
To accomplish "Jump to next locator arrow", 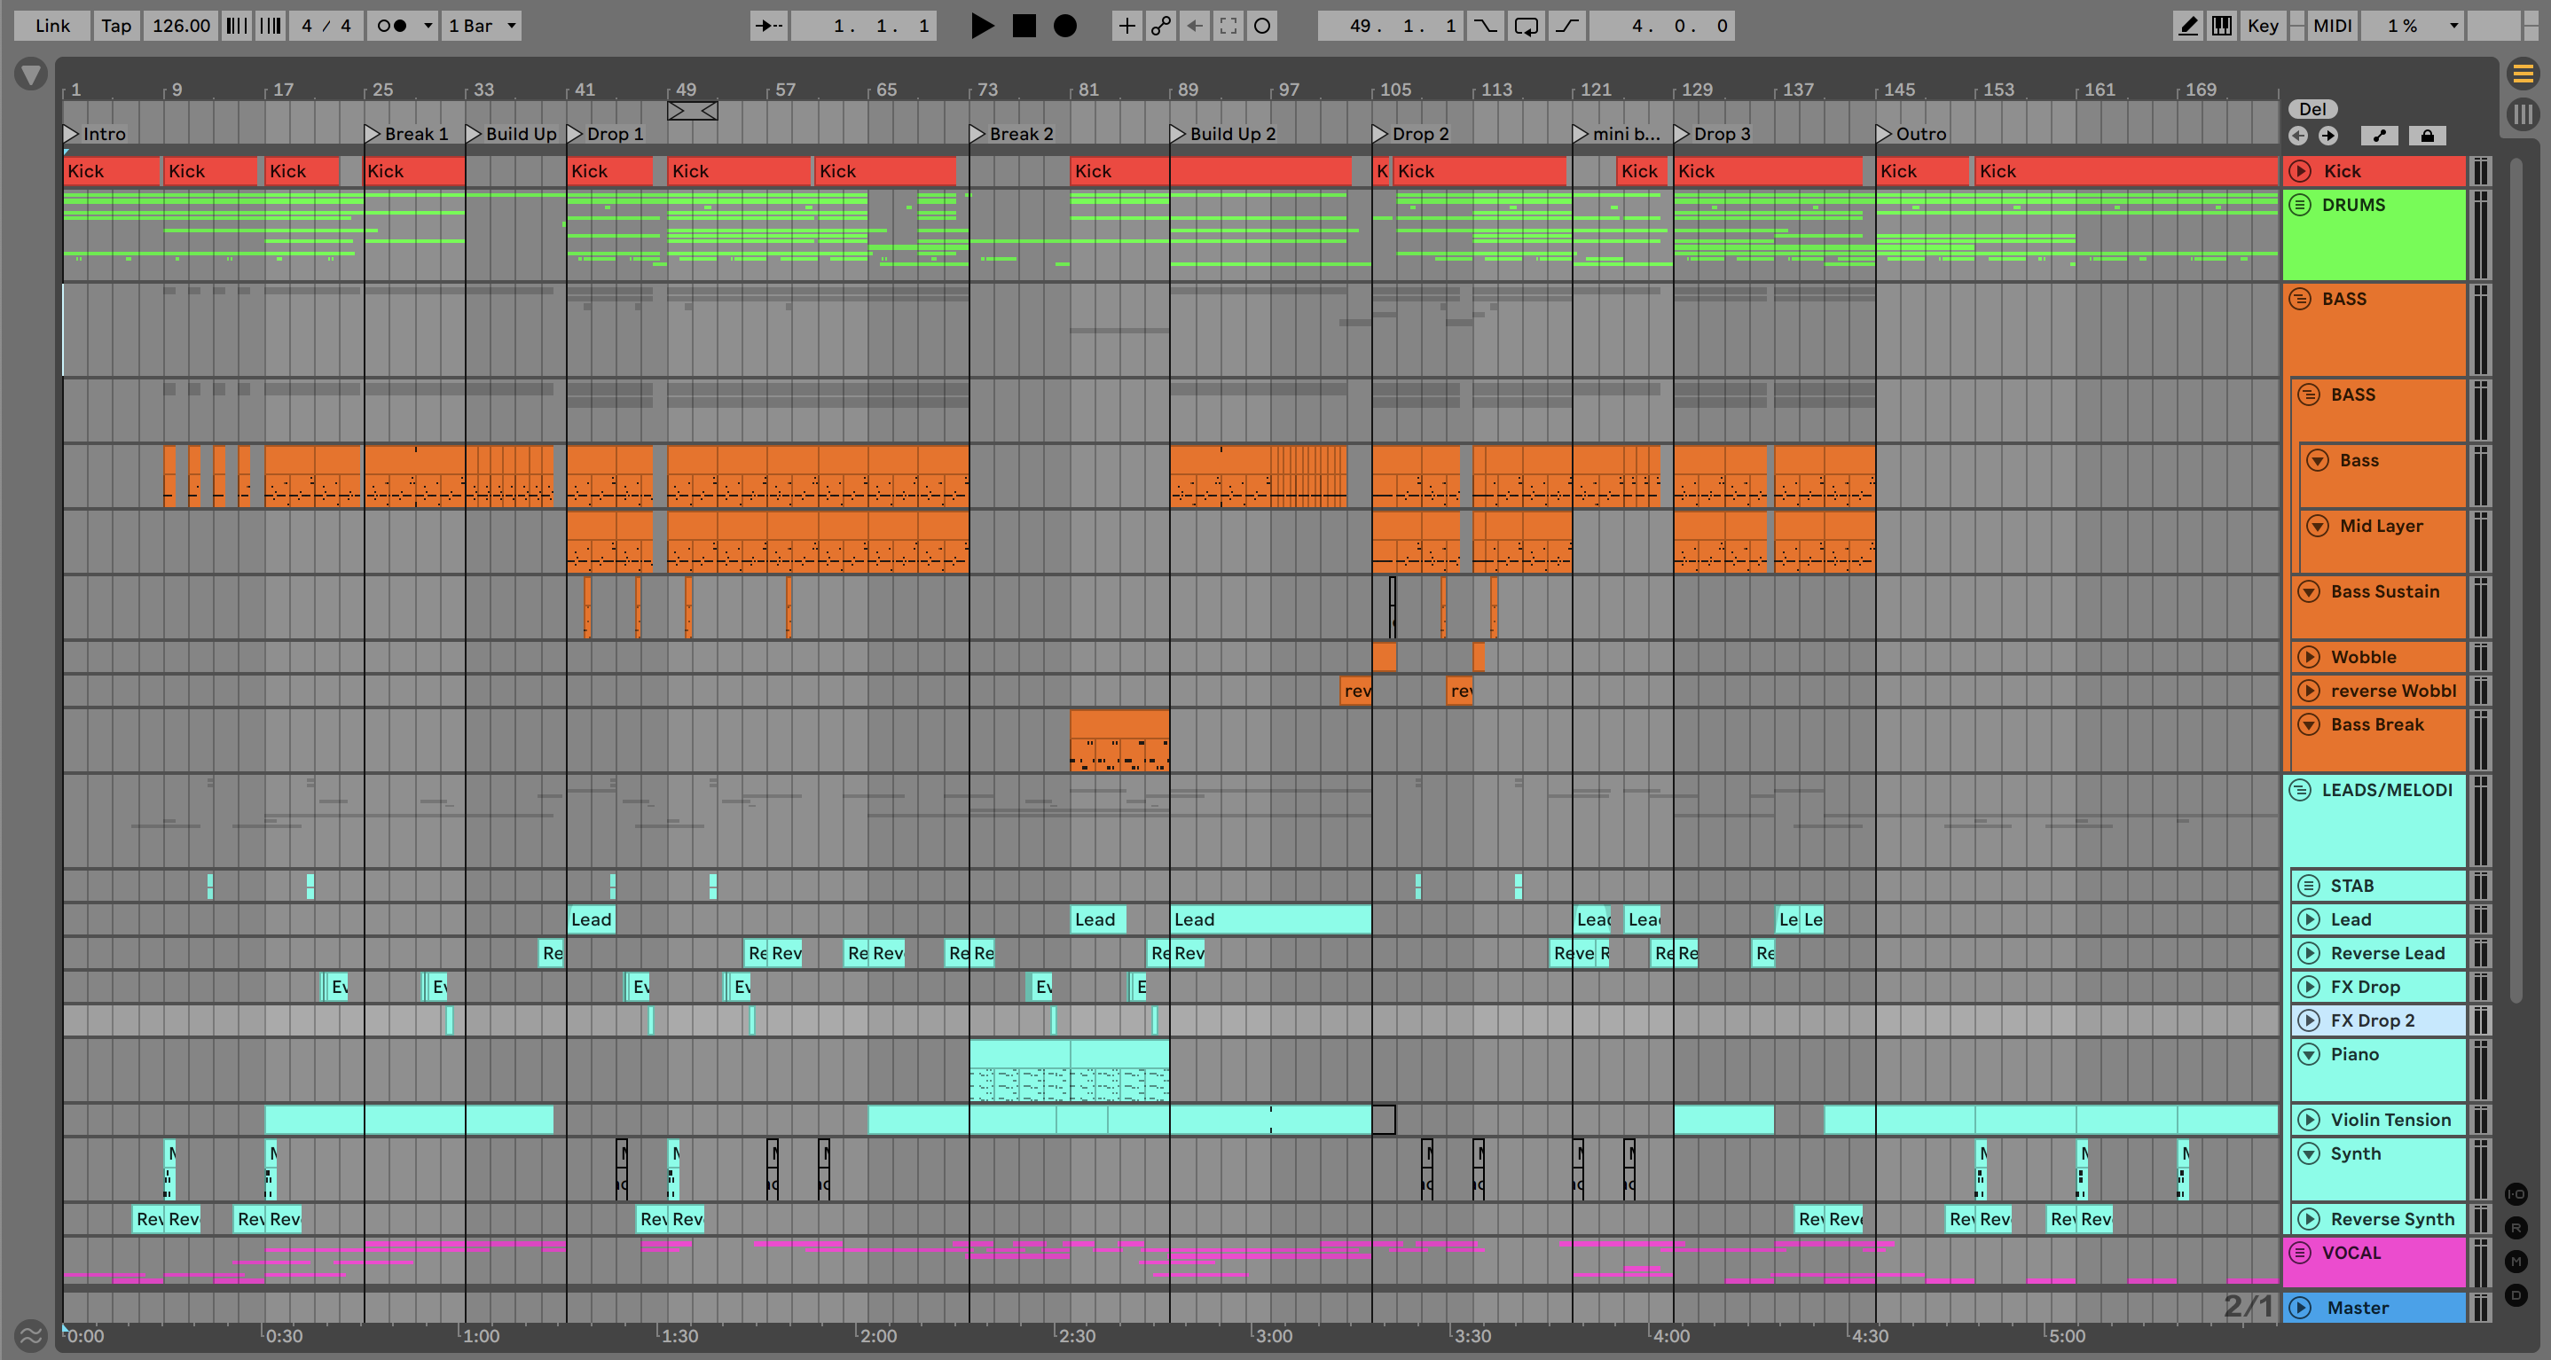I will coord(2327,136).
